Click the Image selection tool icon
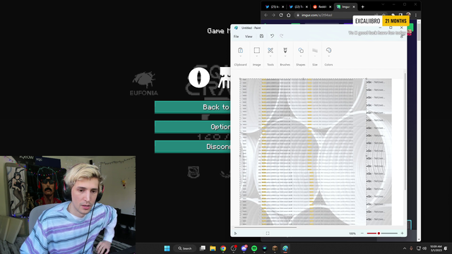Screen dimensions: 452x254 click(256, 50)
